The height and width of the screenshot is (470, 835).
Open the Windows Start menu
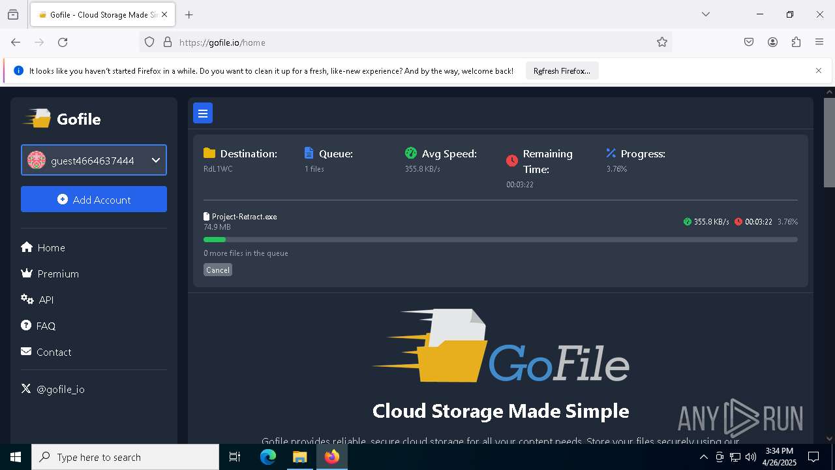16,457
